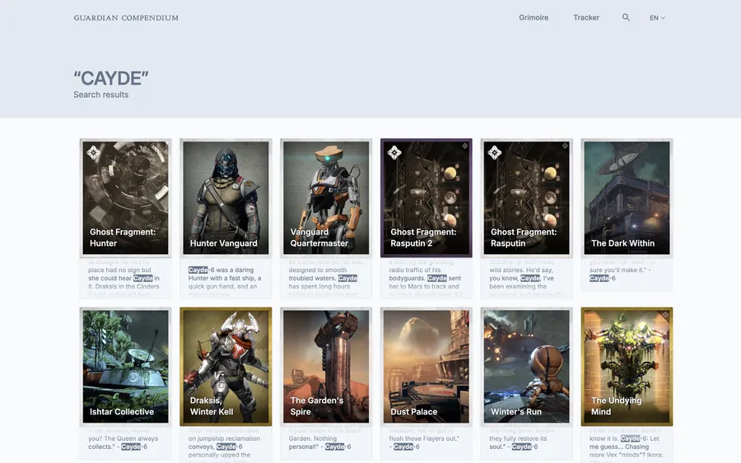Open Winter's Run card
The height and width of the screenshot is (463, 741).
[526, 366]
